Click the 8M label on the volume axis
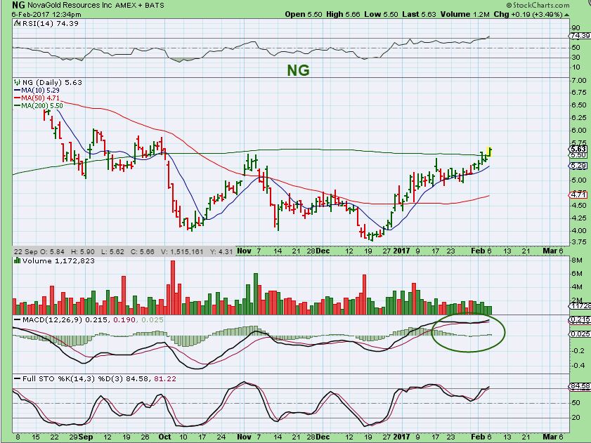591x443 pixels. click(577, 260)
